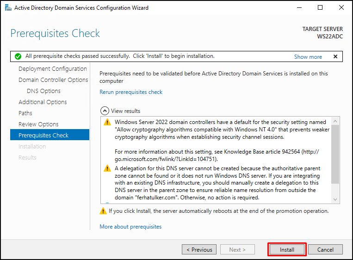The width and height of the screenshot is (353, 260).
Task: Dismiss the notification bar with X
Action: point(335,56)
